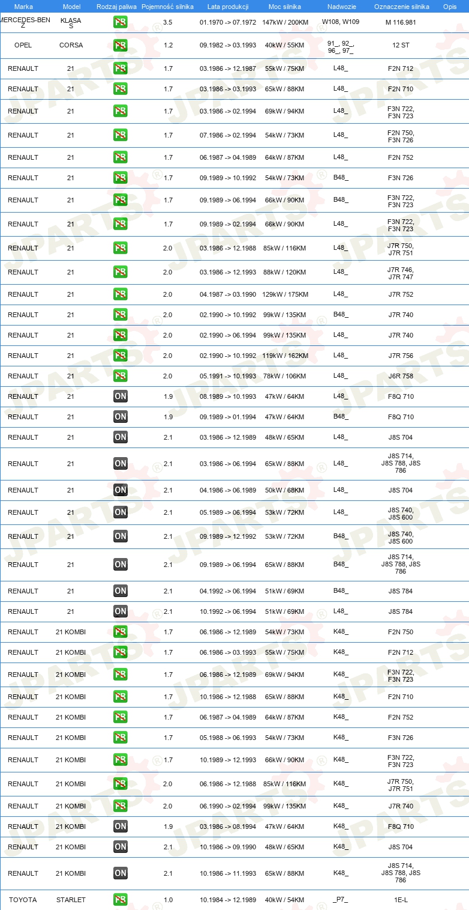Click the 05.1991 -> 10.1993 production years cell
Screen dimensions: 469x910
coord(228,376)
